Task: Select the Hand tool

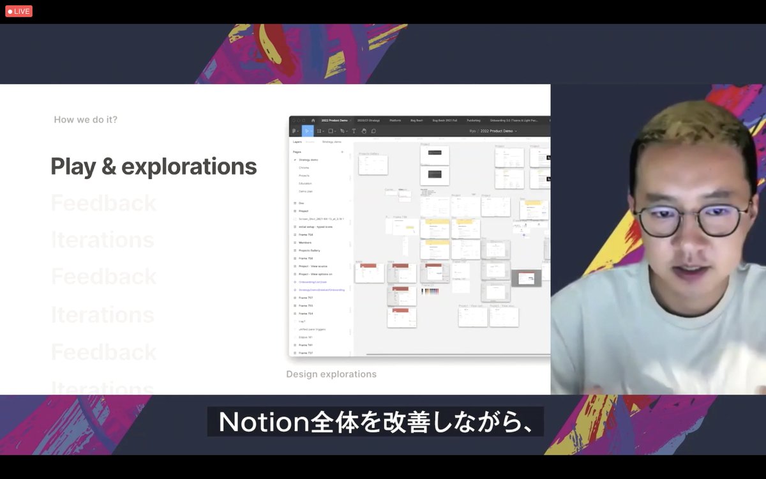Action: [x=364, y=131]
